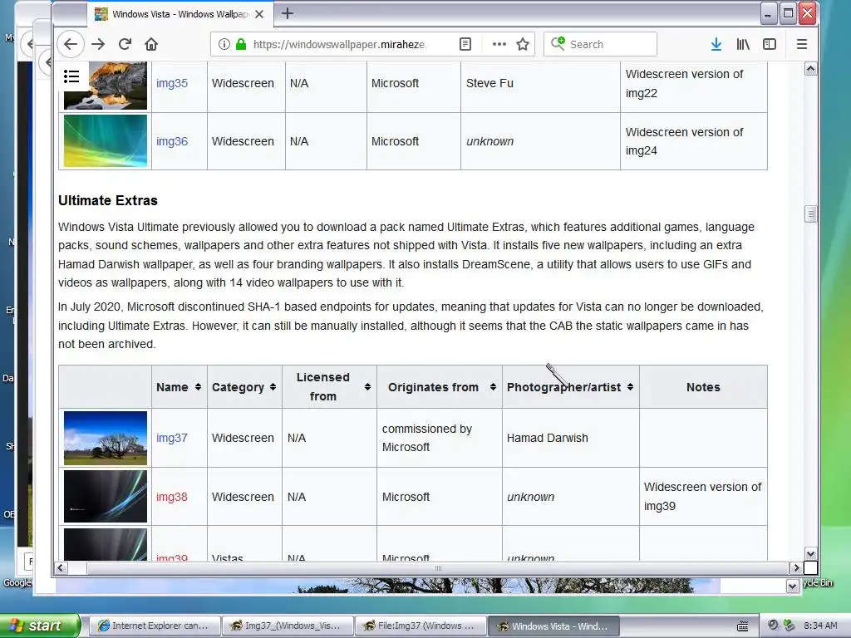
Task: Open a new tab with plus button
Action: click(x=288, y=13)
